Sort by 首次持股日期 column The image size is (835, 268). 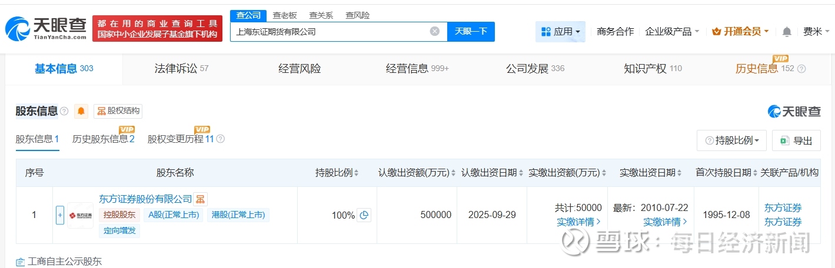coord(756,173)
